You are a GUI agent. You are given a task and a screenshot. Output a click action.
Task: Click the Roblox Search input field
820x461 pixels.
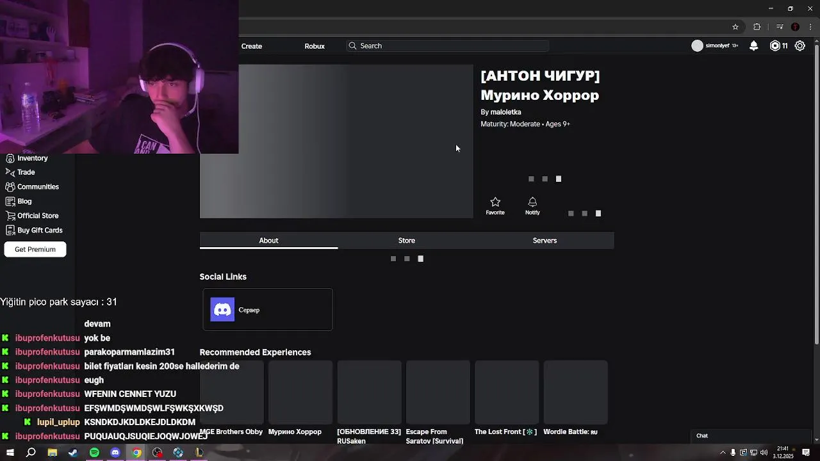pos(447,45)
